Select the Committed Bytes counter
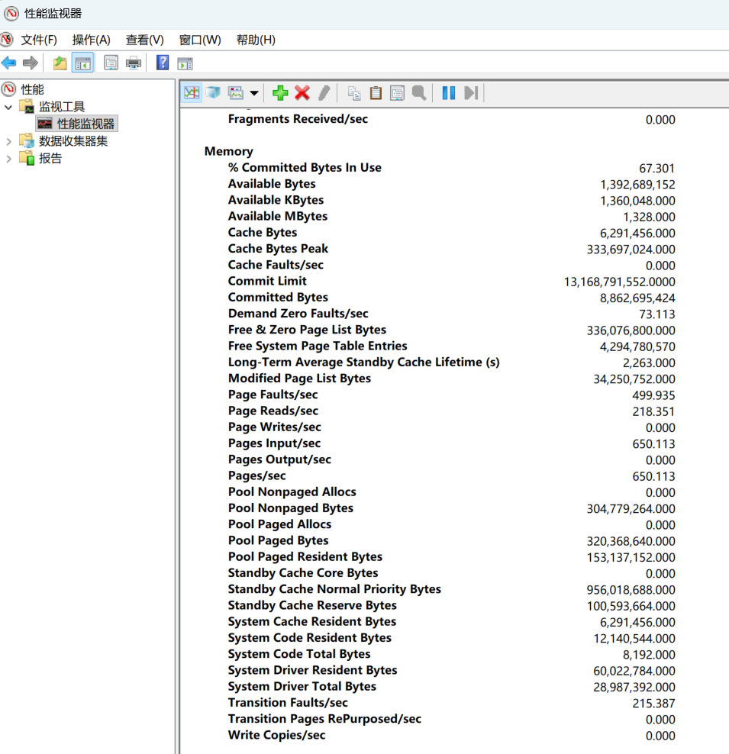Viewport: 729px width, 754px height. point(278,297)
